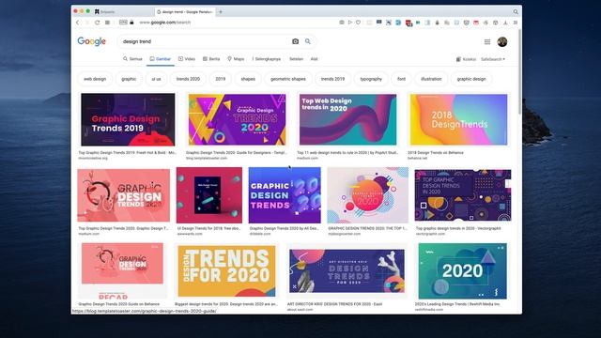Viewport: 601px width, 338px height.
Task: Open the Alat tools button
Action: click(314, 59)
